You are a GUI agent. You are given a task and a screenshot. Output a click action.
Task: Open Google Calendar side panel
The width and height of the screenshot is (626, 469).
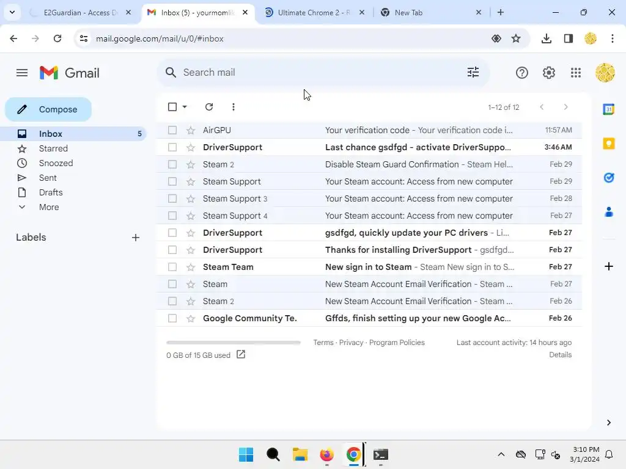(608, 109)
